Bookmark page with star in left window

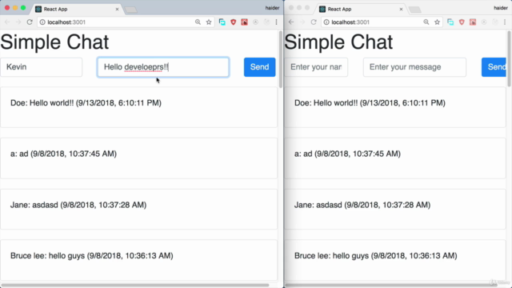pyautogui.click(x=209, y=22)
